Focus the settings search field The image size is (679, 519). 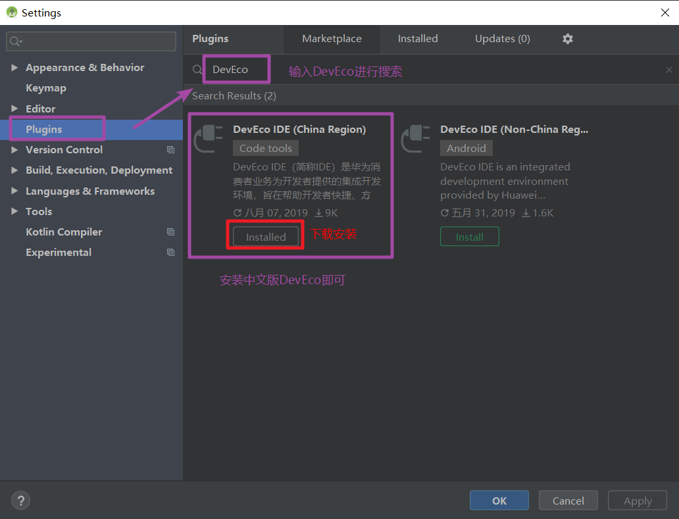click(x=91, y=41)
